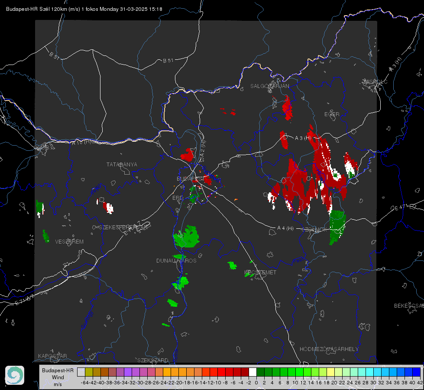
Task: Select the violet swatch between -34 and -32
Action: coord(128,372)
